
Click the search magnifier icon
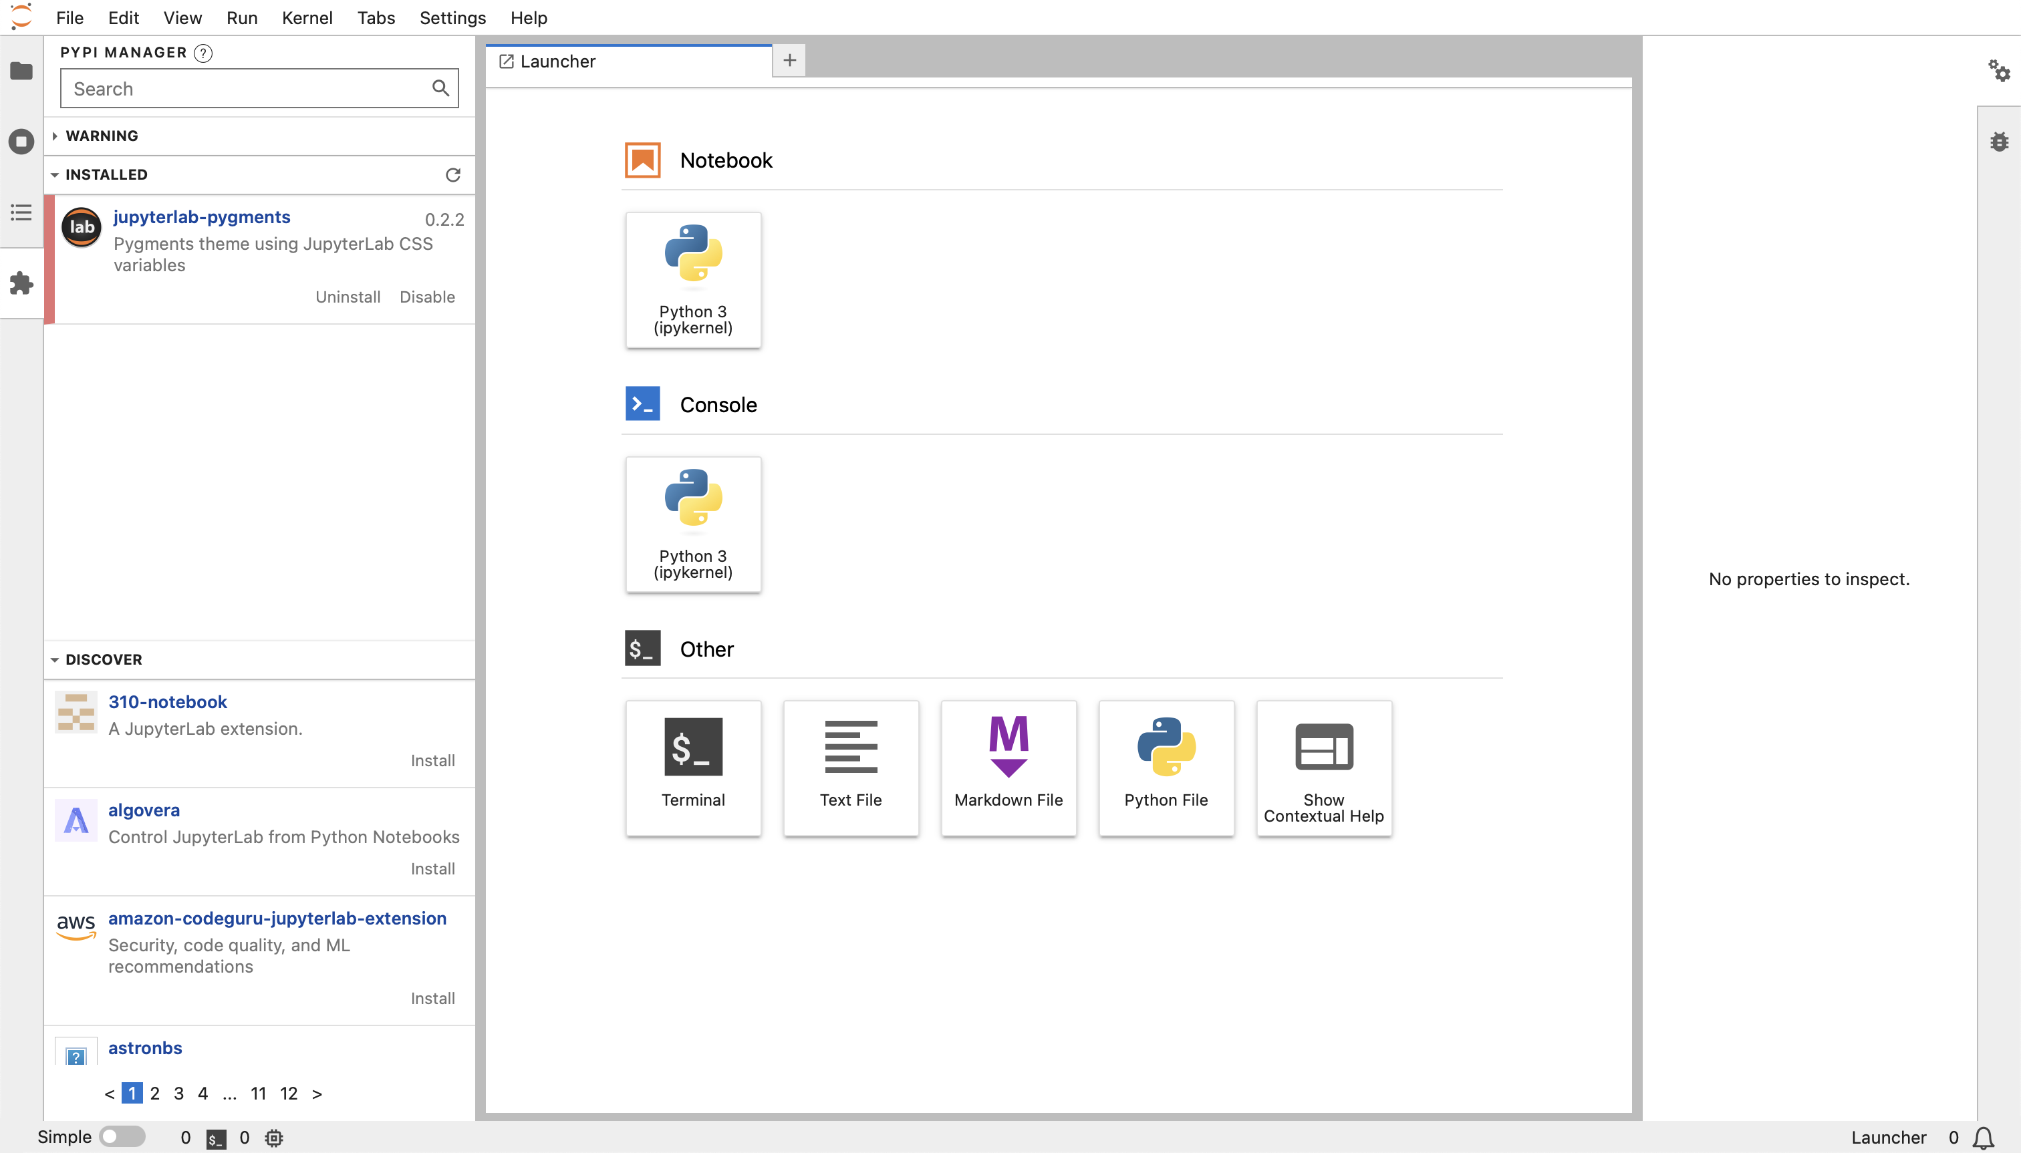tap(440, 88)
